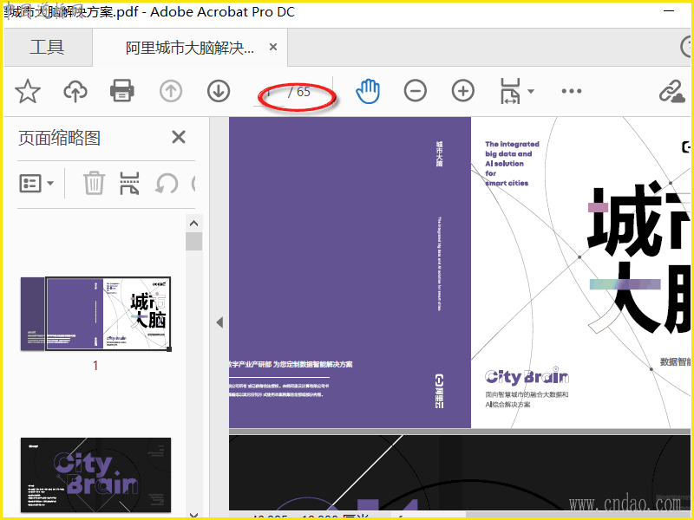Switch to the 阿里城市大脑解决... document tab

(x=189, y=48)
